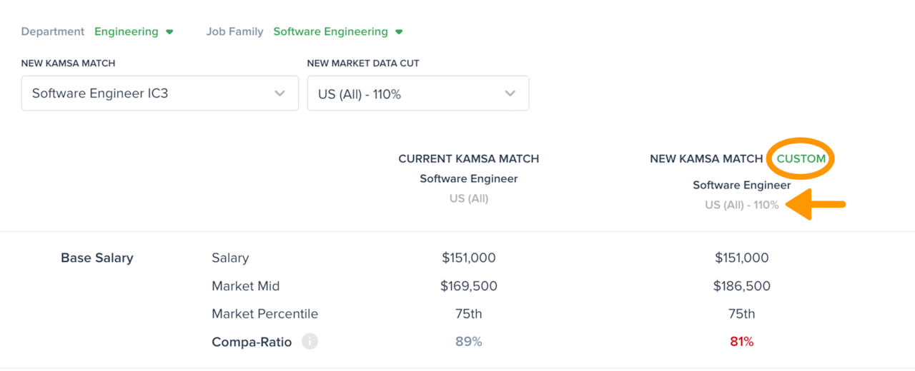Click the chevron in the Market Data Cut box
The width and height of the screenshot is (915, 371).
click(510, 93)
